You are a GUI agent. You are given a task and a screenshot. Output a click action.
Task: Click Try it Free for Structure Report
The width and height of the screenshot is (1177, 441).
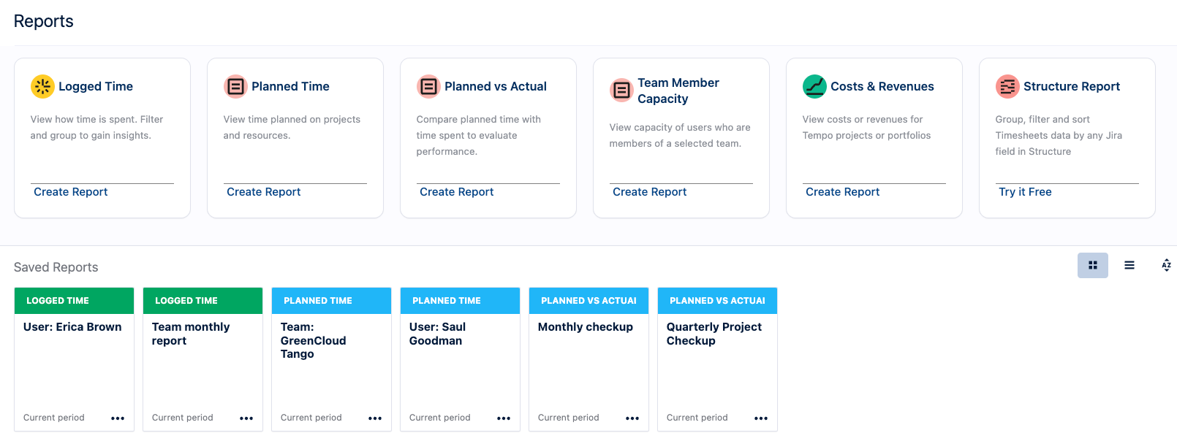coord(1025,192)
